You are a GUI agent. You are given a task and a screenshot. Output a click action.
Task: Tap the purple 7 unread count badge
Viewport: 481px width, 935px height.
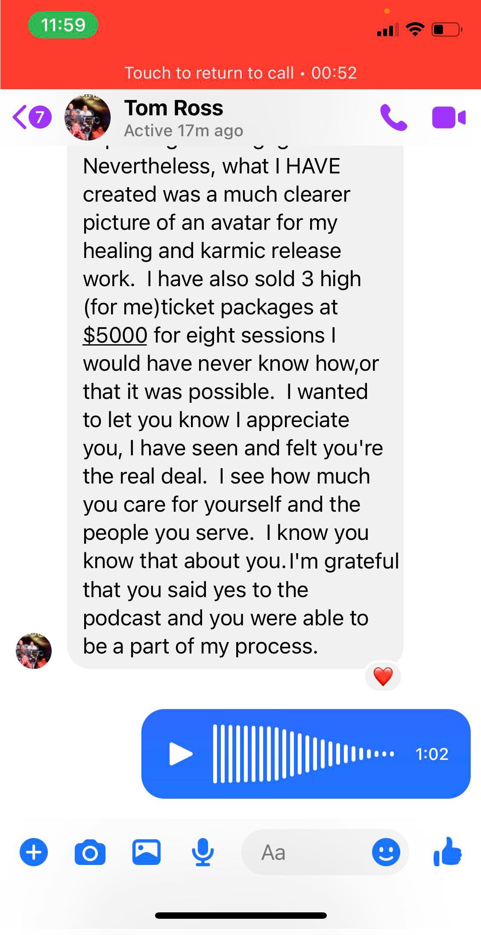tap(40, 117)
